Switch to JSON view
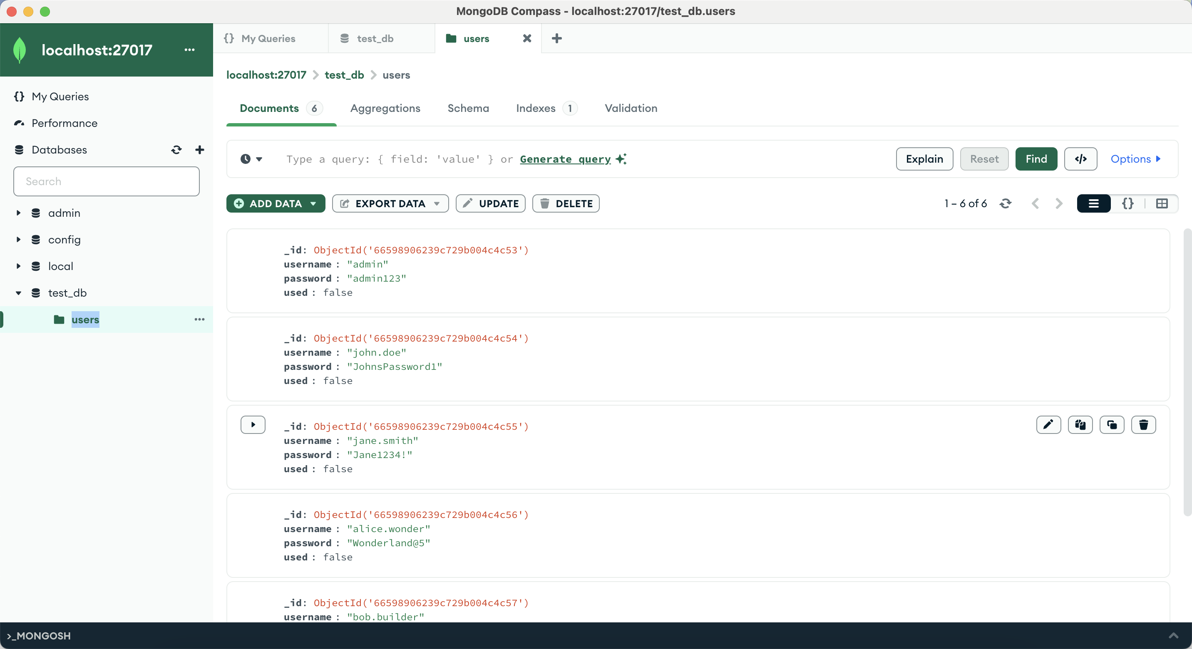Viewport: 1192px width, 649px height. coord(1127,203)
